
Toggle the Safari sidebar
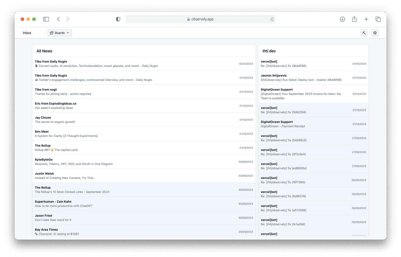pos(46,19)
